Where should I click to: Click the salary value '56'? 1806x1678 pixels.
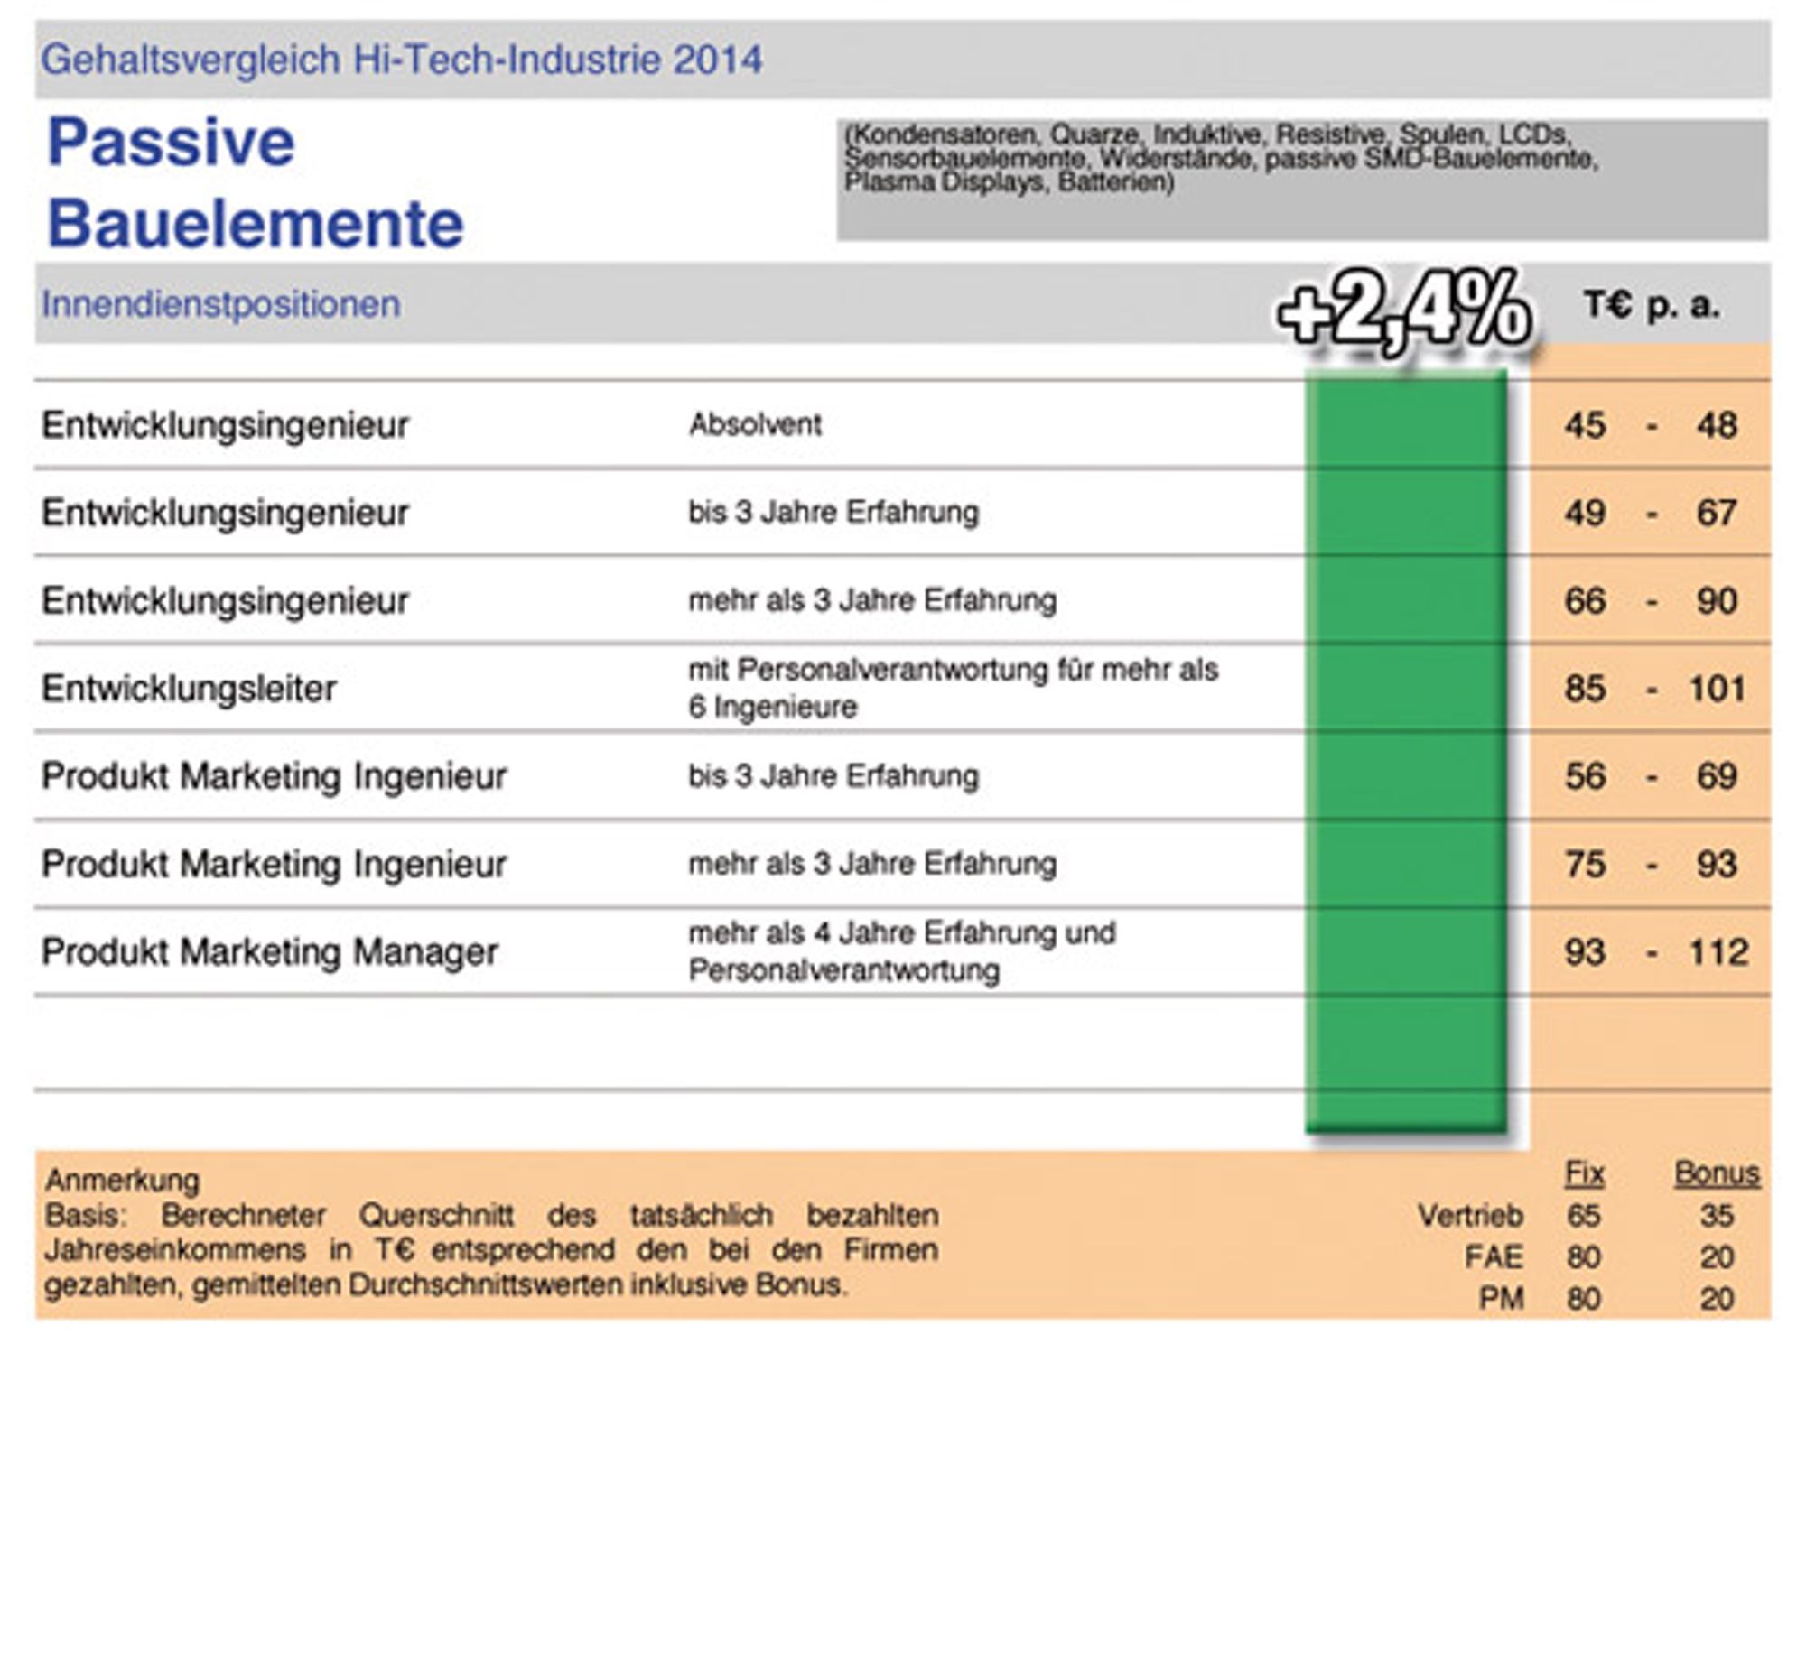coord(1586,776)
